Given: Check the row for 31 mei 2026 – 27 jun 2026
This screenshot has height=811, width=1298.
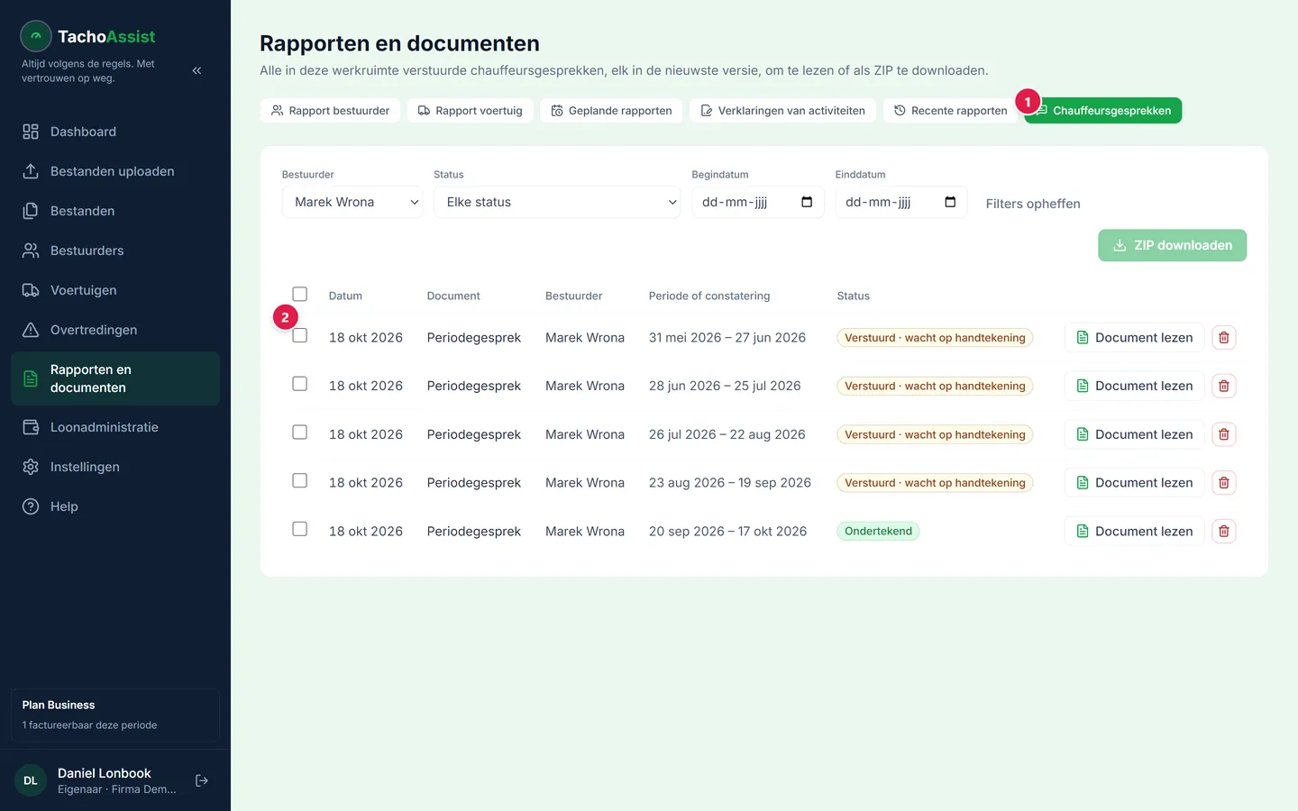Looking at the screenshot, I should tap(300, 335).
